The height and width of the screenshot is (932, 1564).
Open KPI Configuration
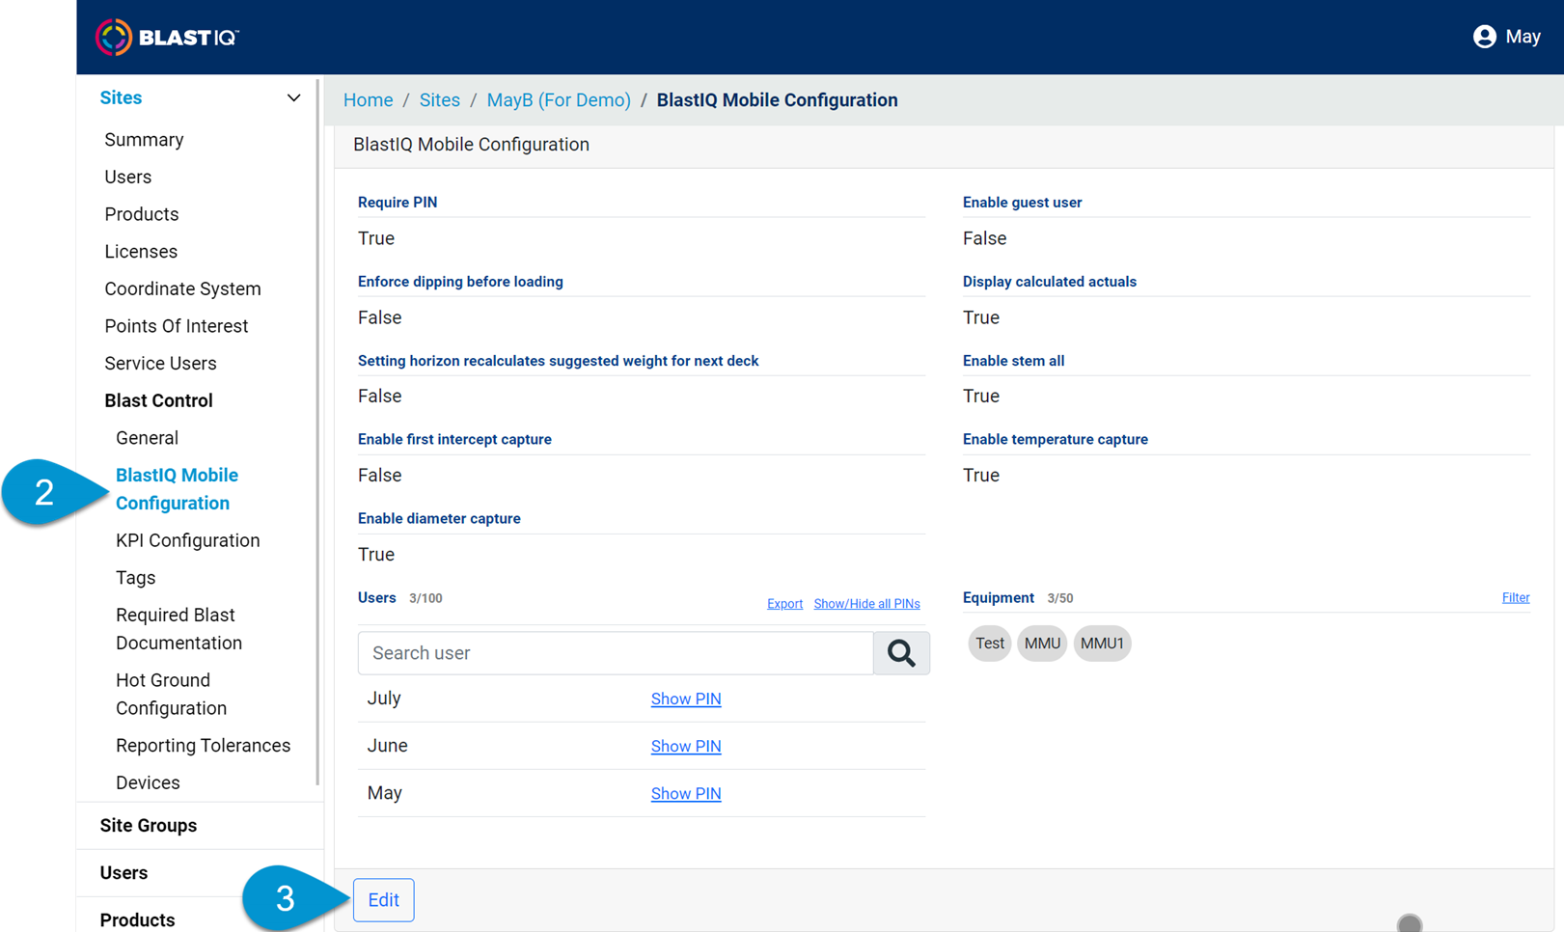(x=187, y=540)
